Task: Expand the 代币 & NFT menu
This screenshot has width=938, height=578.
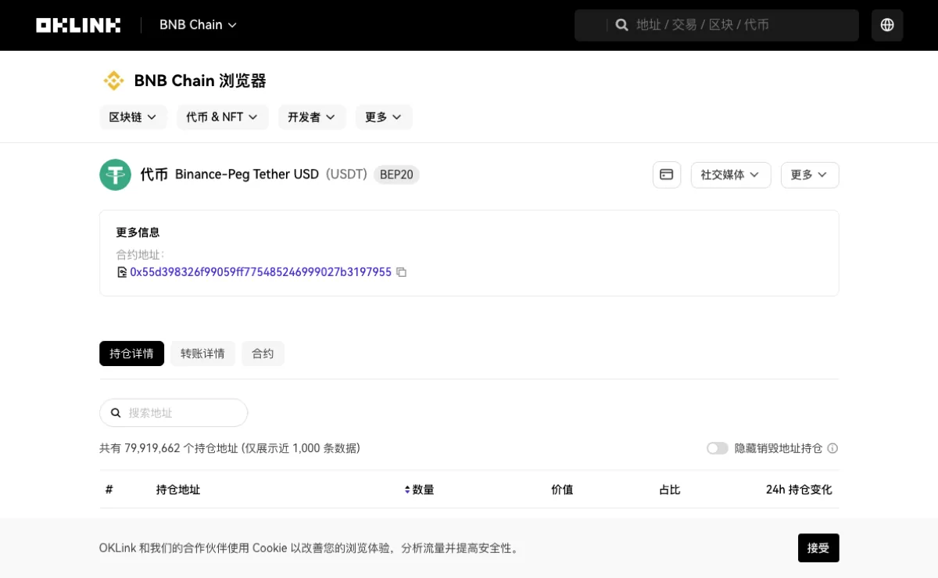Action: pyautogui.click(x=222, y=117)
